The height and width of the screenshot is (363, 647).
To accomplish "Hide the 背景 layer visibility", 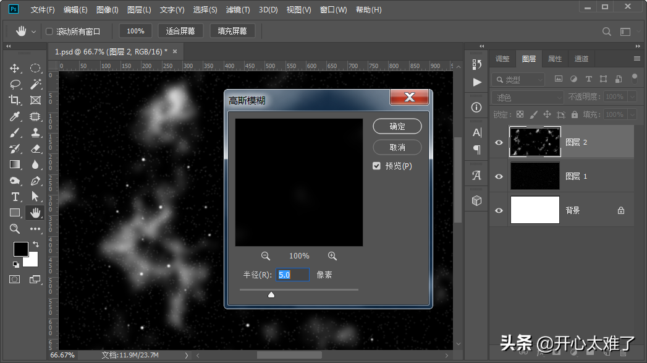I will [x=499, y=210].
